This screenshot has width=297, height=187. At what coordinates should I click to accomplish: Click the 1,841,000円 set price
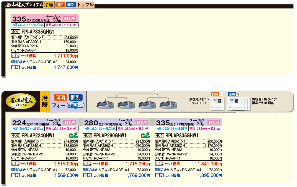tap(210, 164)
